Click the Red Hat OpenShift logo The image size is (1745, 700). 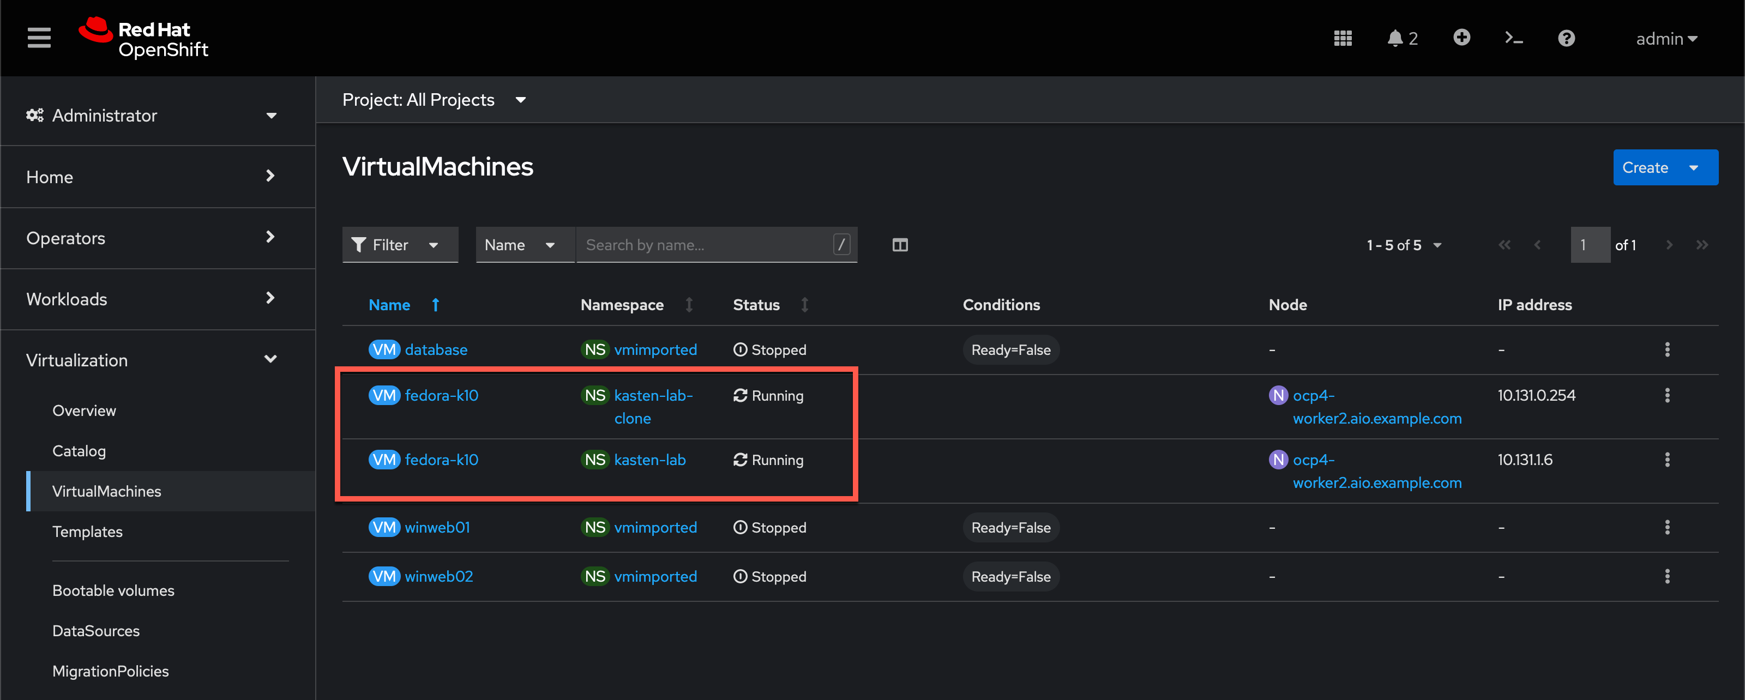[143, 38]
